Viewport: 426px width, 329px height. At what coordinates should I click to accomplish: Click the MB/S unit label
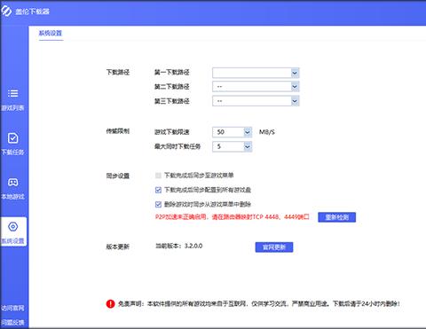click(x=267, y=132)
